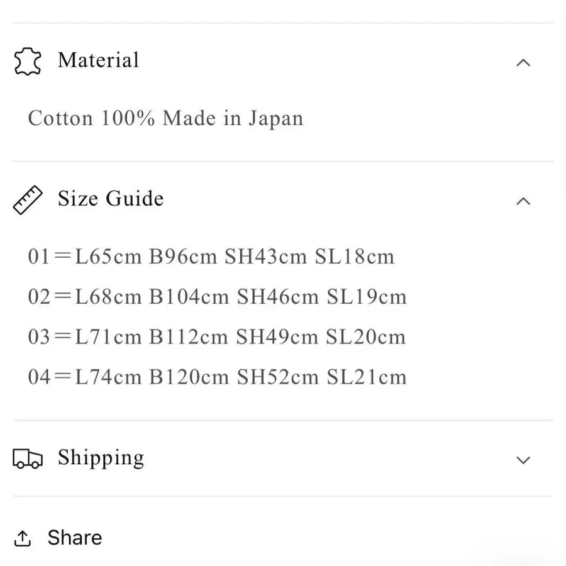Open the Shipping heading
Viewport: 566px width, 566px height.
pos(101,458)
